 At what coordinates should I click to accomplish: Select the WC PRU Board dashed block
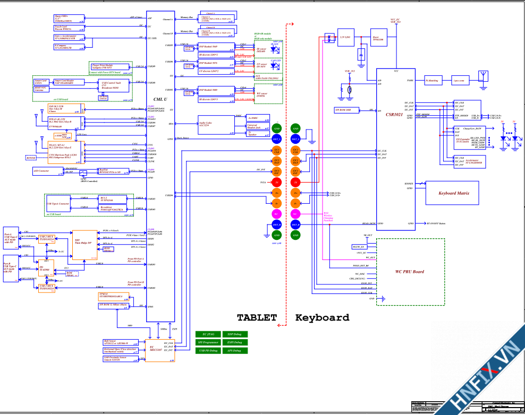(410, 272)
